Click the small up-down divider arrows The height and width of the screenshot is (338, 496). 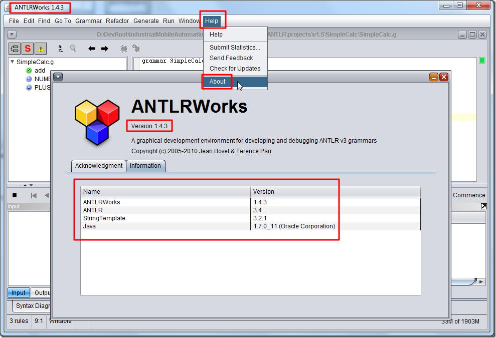click(x=28, y=185)
